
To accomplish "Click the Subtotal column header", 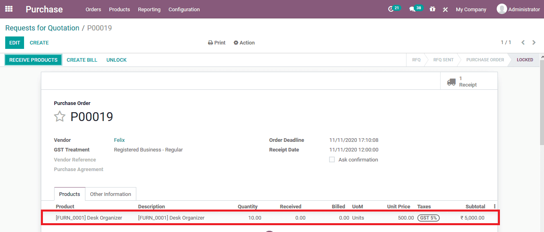I will pos(475,207).
